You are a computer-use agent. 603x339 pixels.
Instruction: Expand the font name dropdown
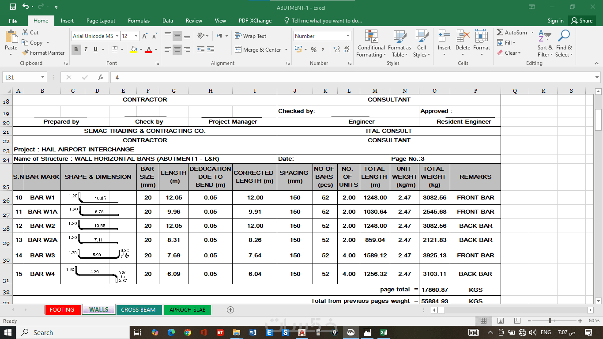117,36
